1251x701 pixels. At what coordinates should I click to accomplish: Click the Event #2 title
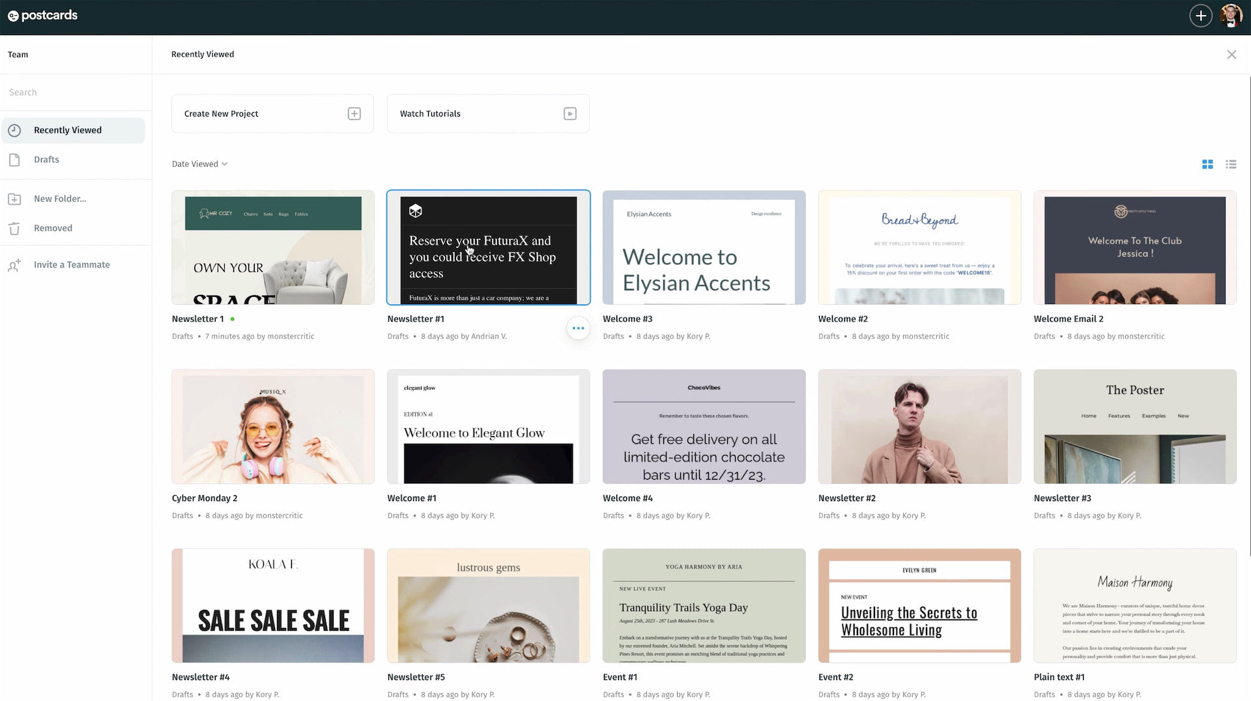tap(835, 677)
